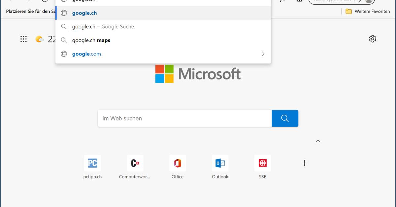Open the Outlook quick link tile
This screenshot has width=396, height=207.
coord(220,163)
